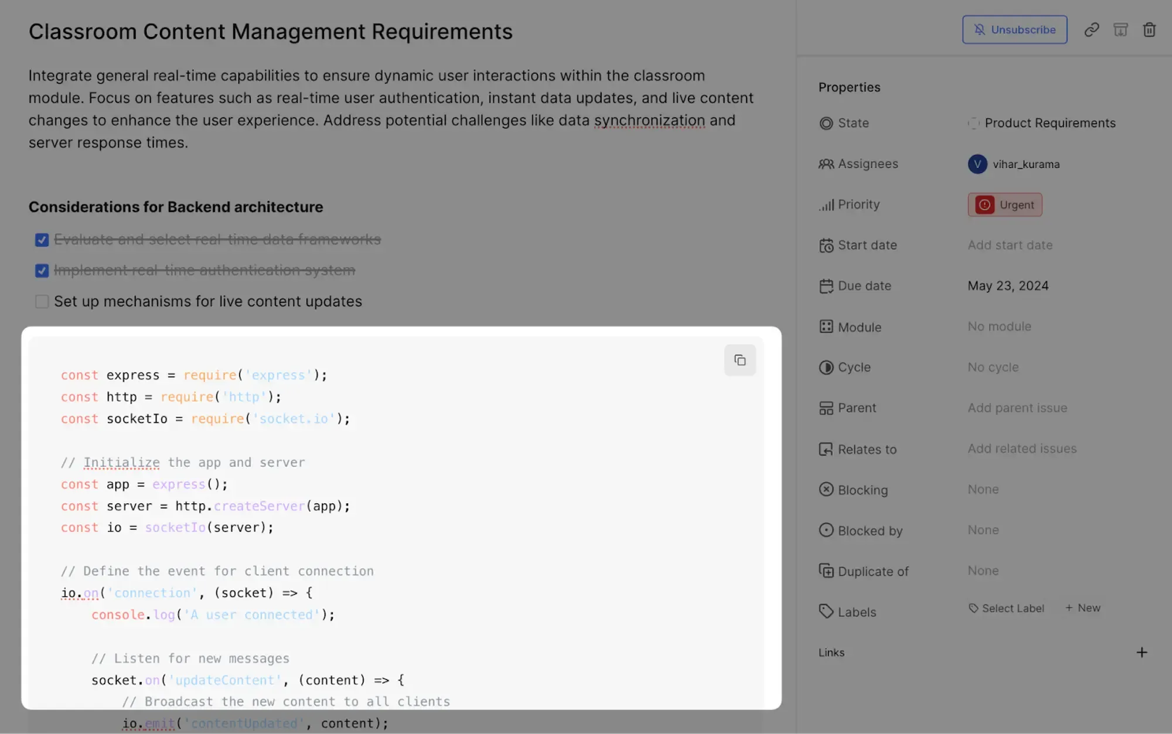Click the copy issue link icon
This screenshot has height=734, width=1172.
tap(1091, 30)
